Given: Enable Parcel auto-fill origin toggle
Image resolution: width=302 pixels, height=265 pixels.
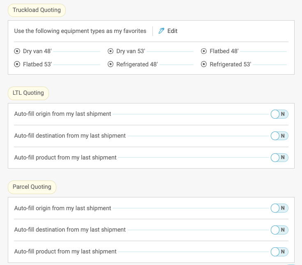Looking at the screenshot, I should coord(279,208).
